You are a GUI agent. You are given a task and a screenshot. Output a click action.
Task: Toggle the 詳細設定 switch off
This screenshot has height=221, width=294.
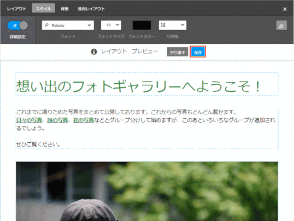point(17,26)
